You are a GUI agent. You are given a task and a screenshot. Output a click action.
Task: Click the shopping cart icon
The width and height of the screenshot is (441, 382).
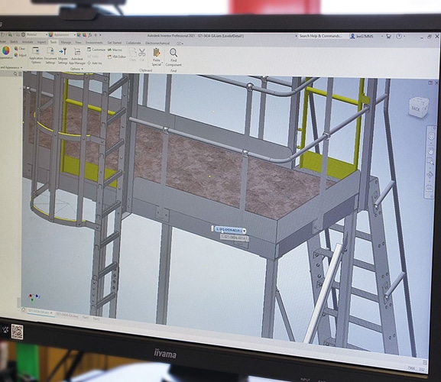388,36
